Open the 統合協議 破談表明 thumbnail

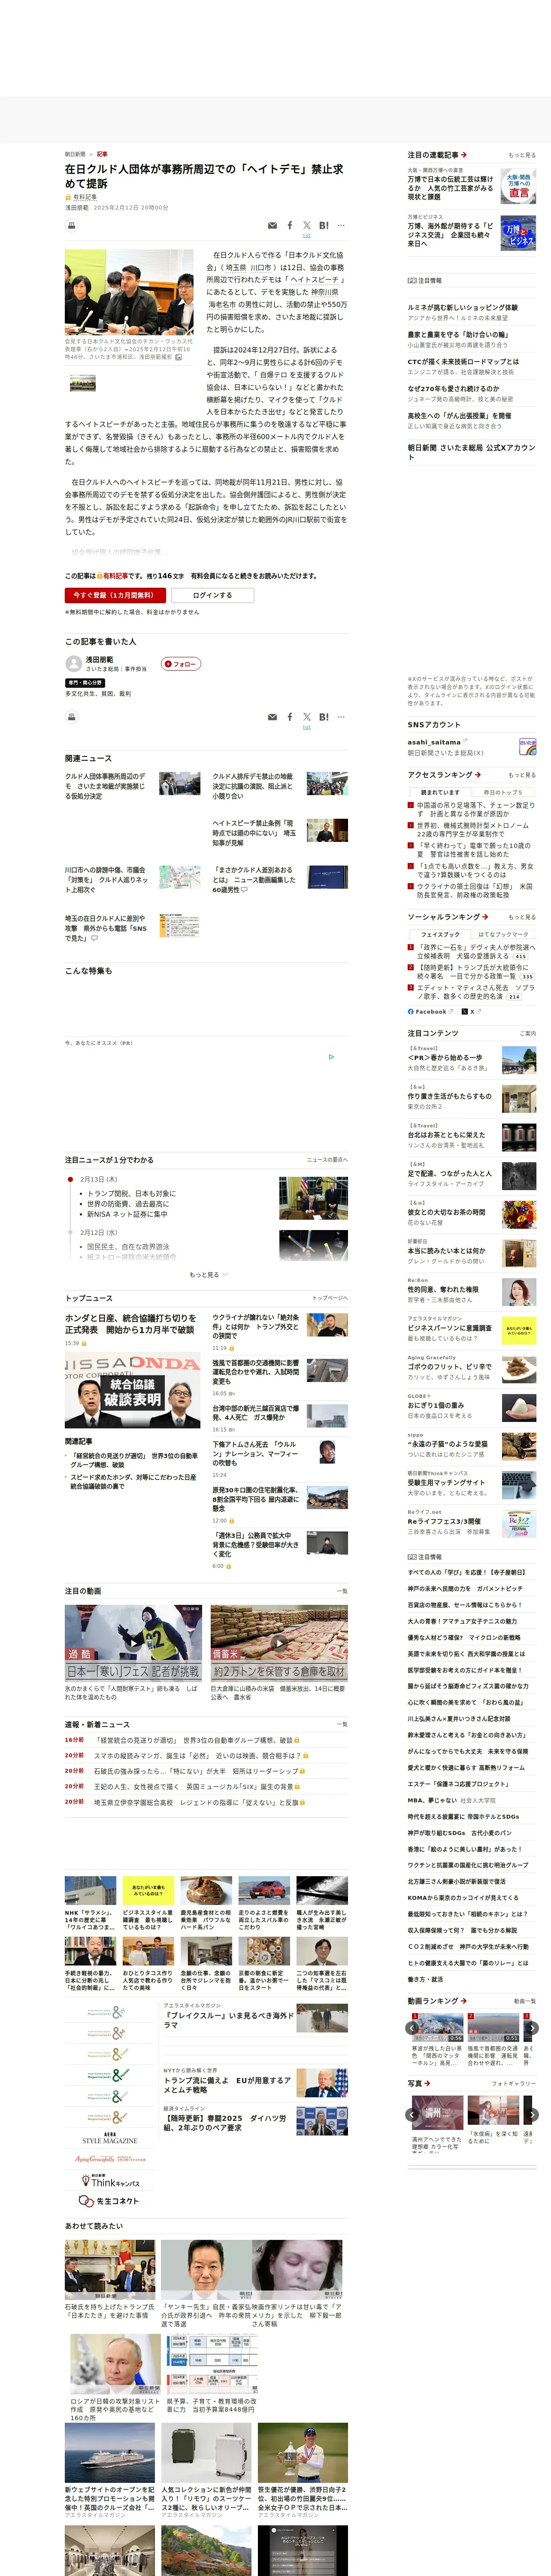point(133,1391)
